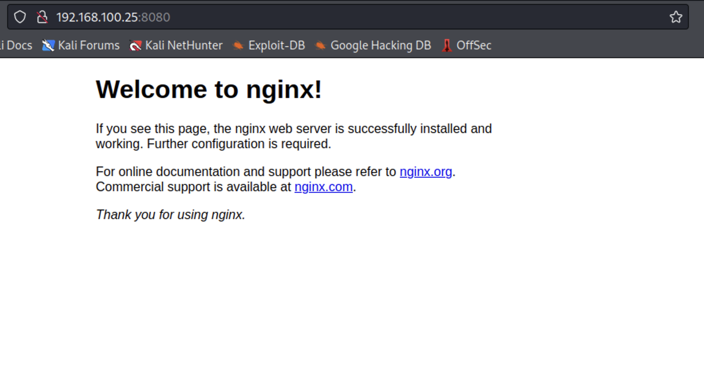The image size is (704, 372).
Task: Click the 'Thank you for using nginx.' text
Action: tap(170, 215)
